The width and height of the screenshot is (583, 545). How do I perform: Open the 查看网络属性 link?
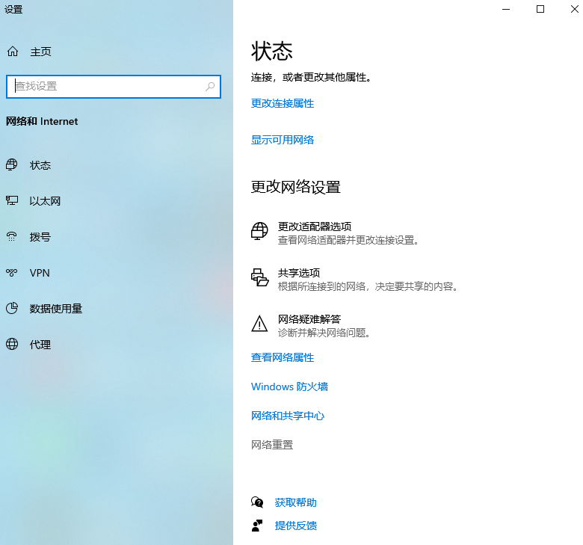point(283,358)
